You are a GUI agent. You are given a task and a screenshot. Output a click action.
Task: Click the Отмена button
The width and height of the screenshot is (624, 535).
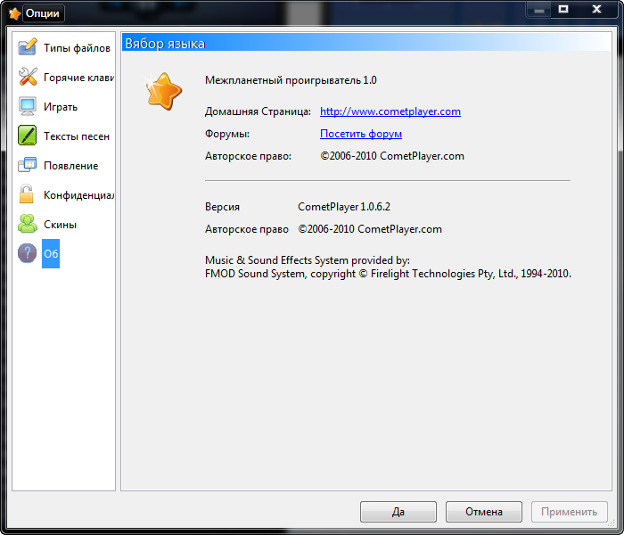coord(484,512)
